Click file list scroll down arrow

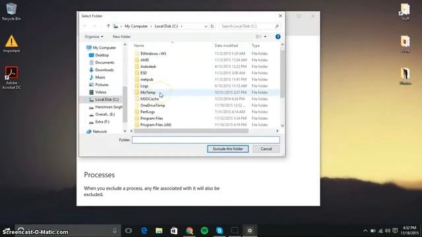tap(282, 126)
